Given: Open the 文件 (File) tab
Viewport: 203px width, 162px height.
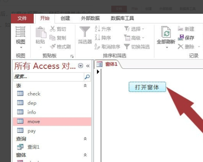Looking at the screenshot, I should point(22,18).
